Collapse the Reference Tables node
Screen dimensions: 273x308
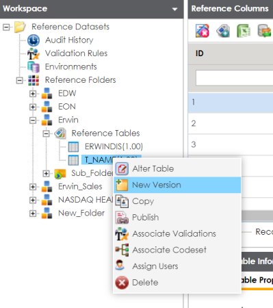(x=46, y=133)
